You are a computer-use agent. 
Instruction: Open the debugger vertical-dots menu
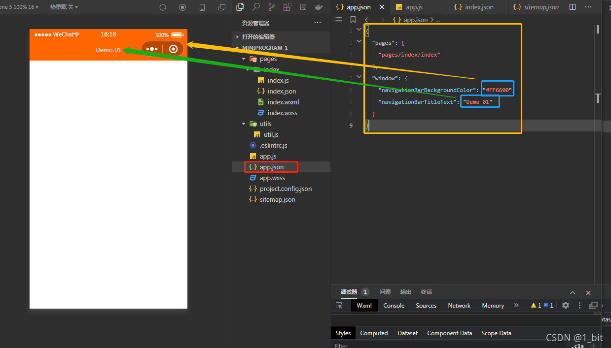(x=580, y=306)
